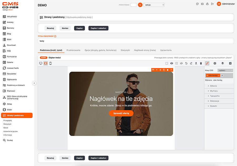This screenshot has height=166, width=237.
Task: Click the bottom Koniec button
Action: [65, 158]
